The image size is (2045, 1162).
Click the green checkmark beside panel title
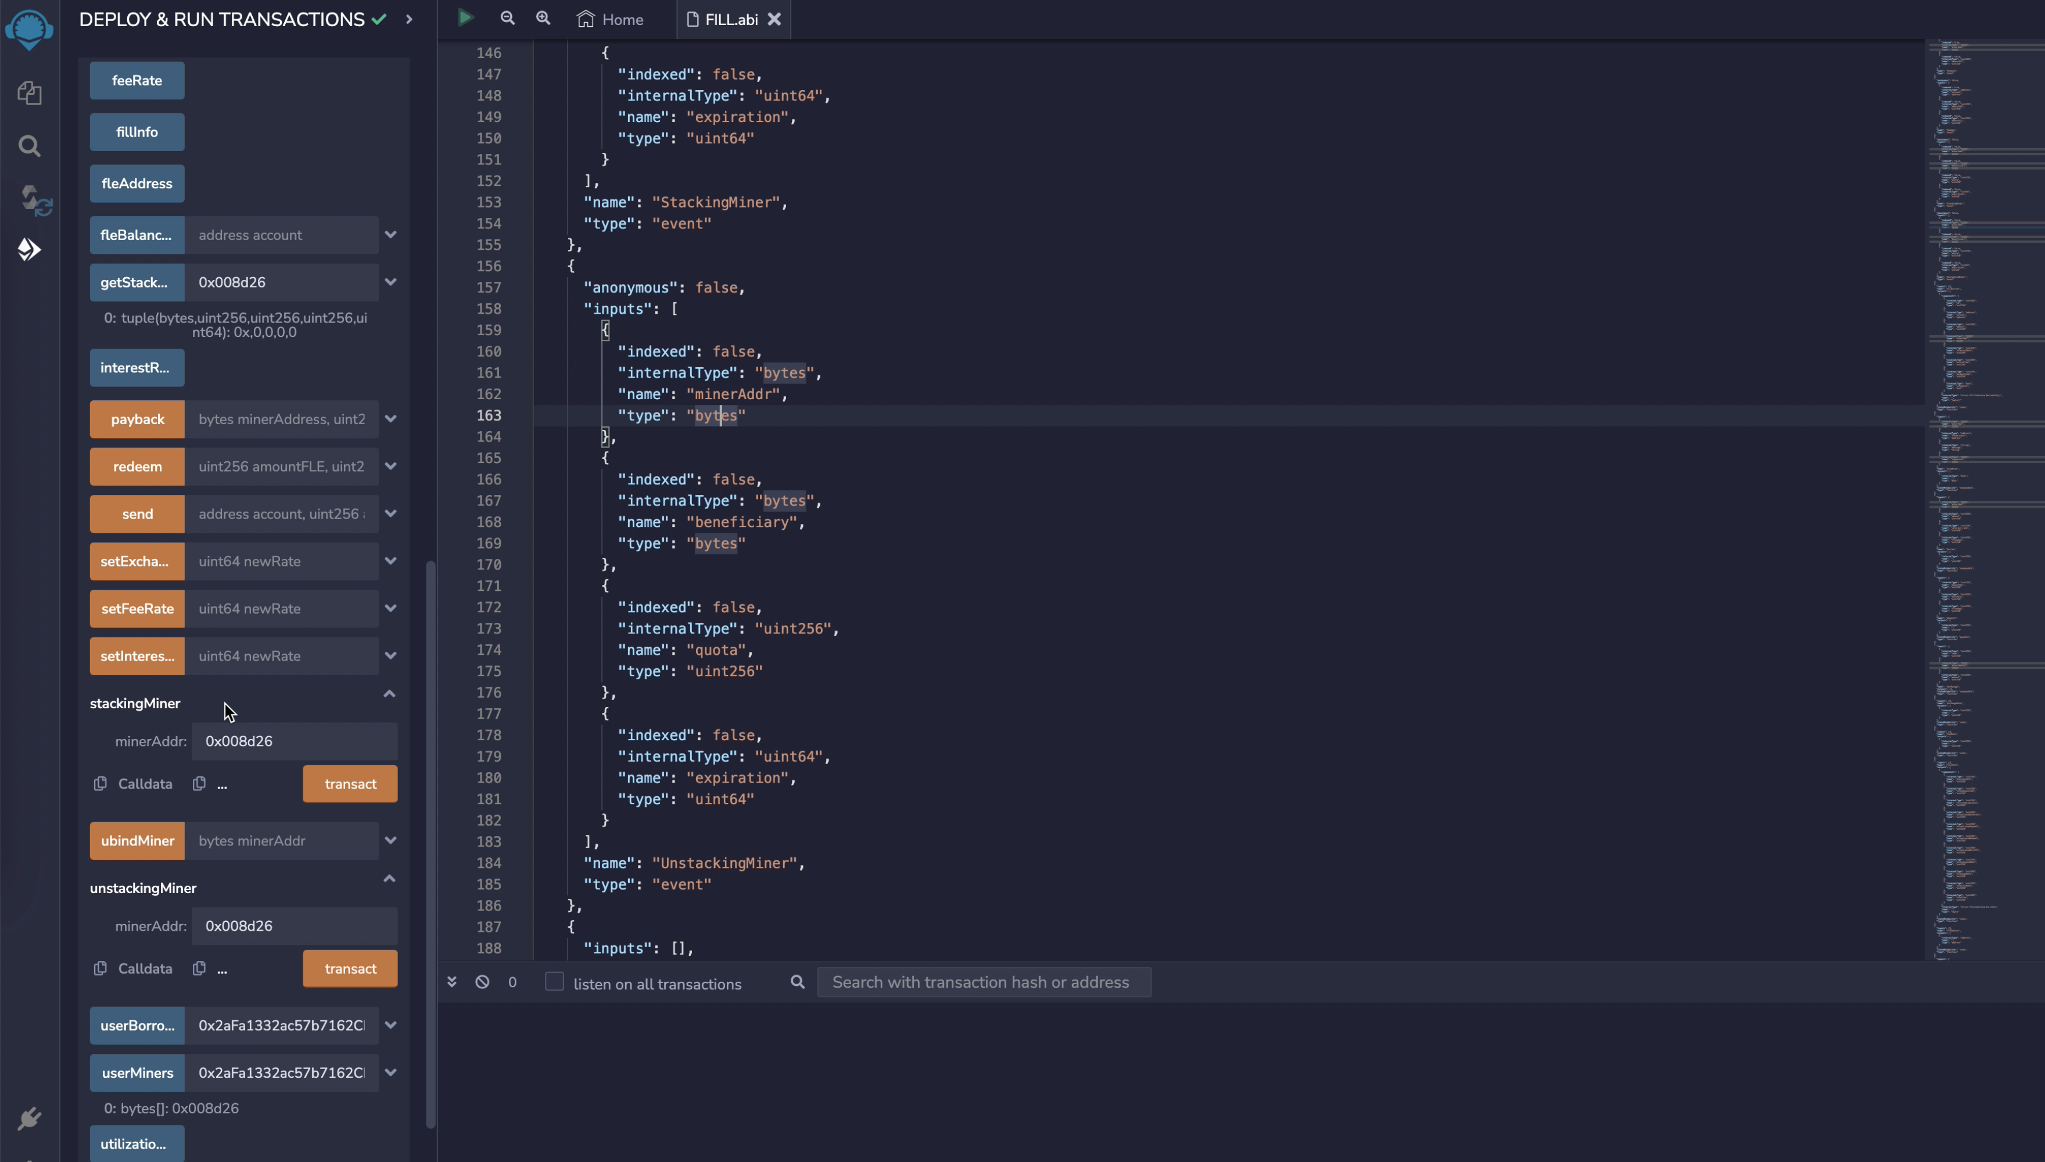tap(379, 19)
